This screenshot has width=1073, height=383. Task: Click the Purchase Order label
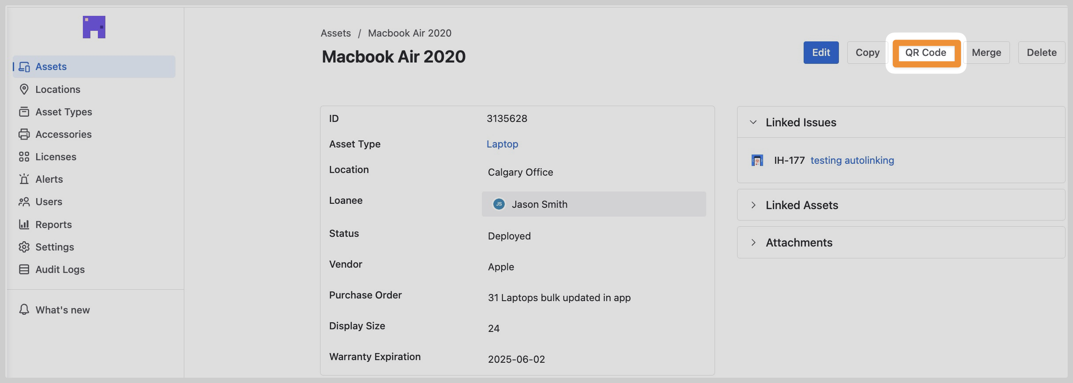[365, 295]
